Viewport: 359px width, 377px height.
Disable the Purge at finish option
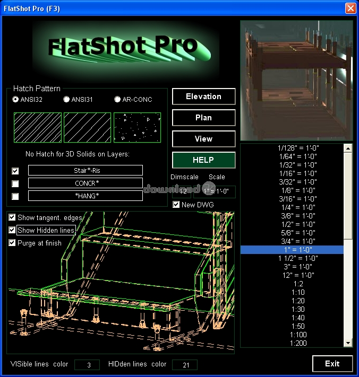point(13,243)
